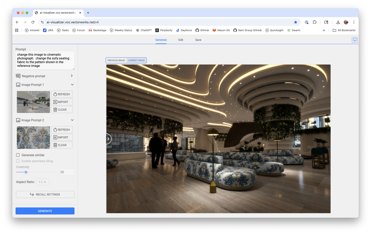
Task: Click the presentation mode icon at top right
Action: (x=355, y=40)
